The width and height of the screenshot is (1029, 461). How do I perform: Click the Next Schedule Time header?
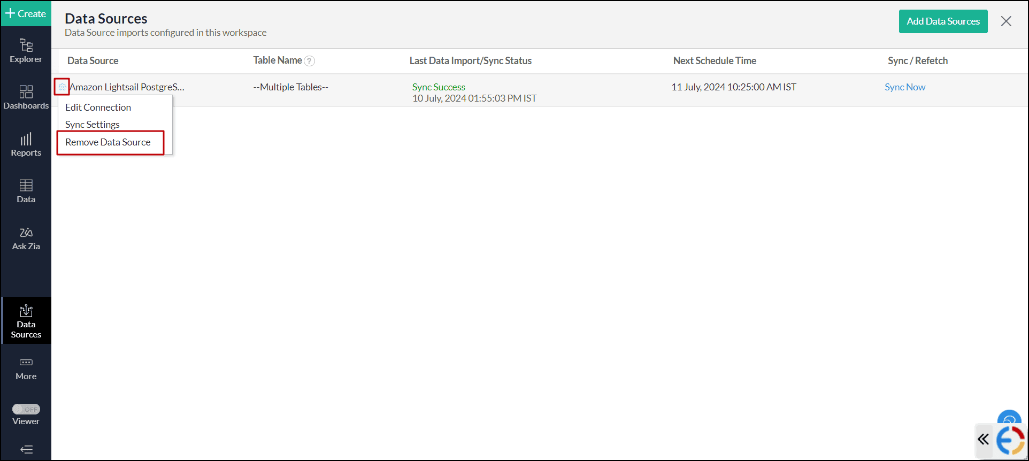pos(715,61)
